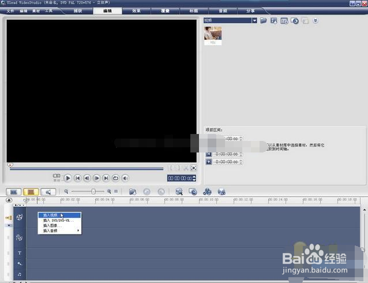Adjust the preview timecode spinner arrows
368x283 pixels.
(194, 178)
